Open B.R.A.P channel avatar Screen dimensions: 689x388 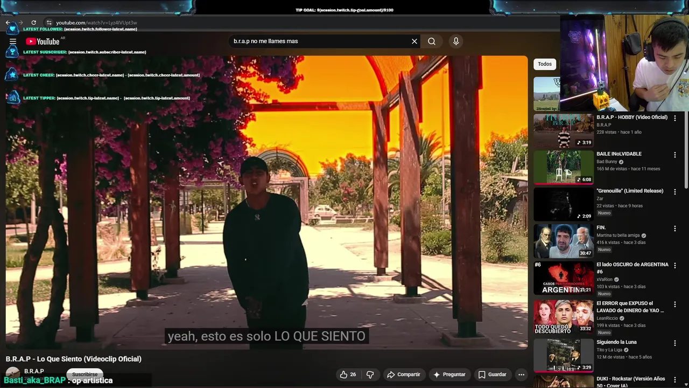coord(13,374)
